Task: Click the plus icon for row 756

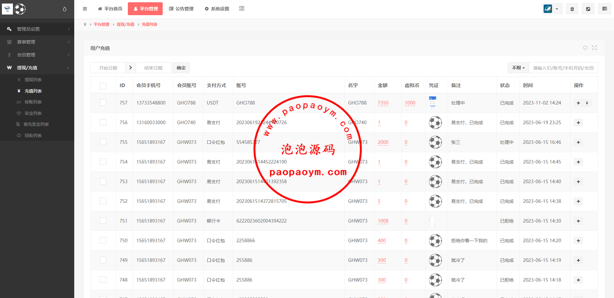Action: tap(578, 123)
